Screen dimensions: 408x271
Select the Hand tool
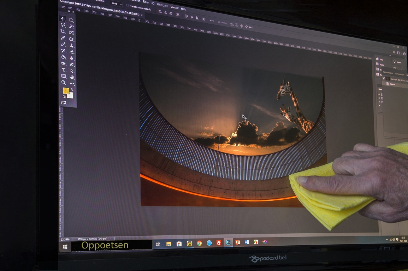(x=72, y=77)
